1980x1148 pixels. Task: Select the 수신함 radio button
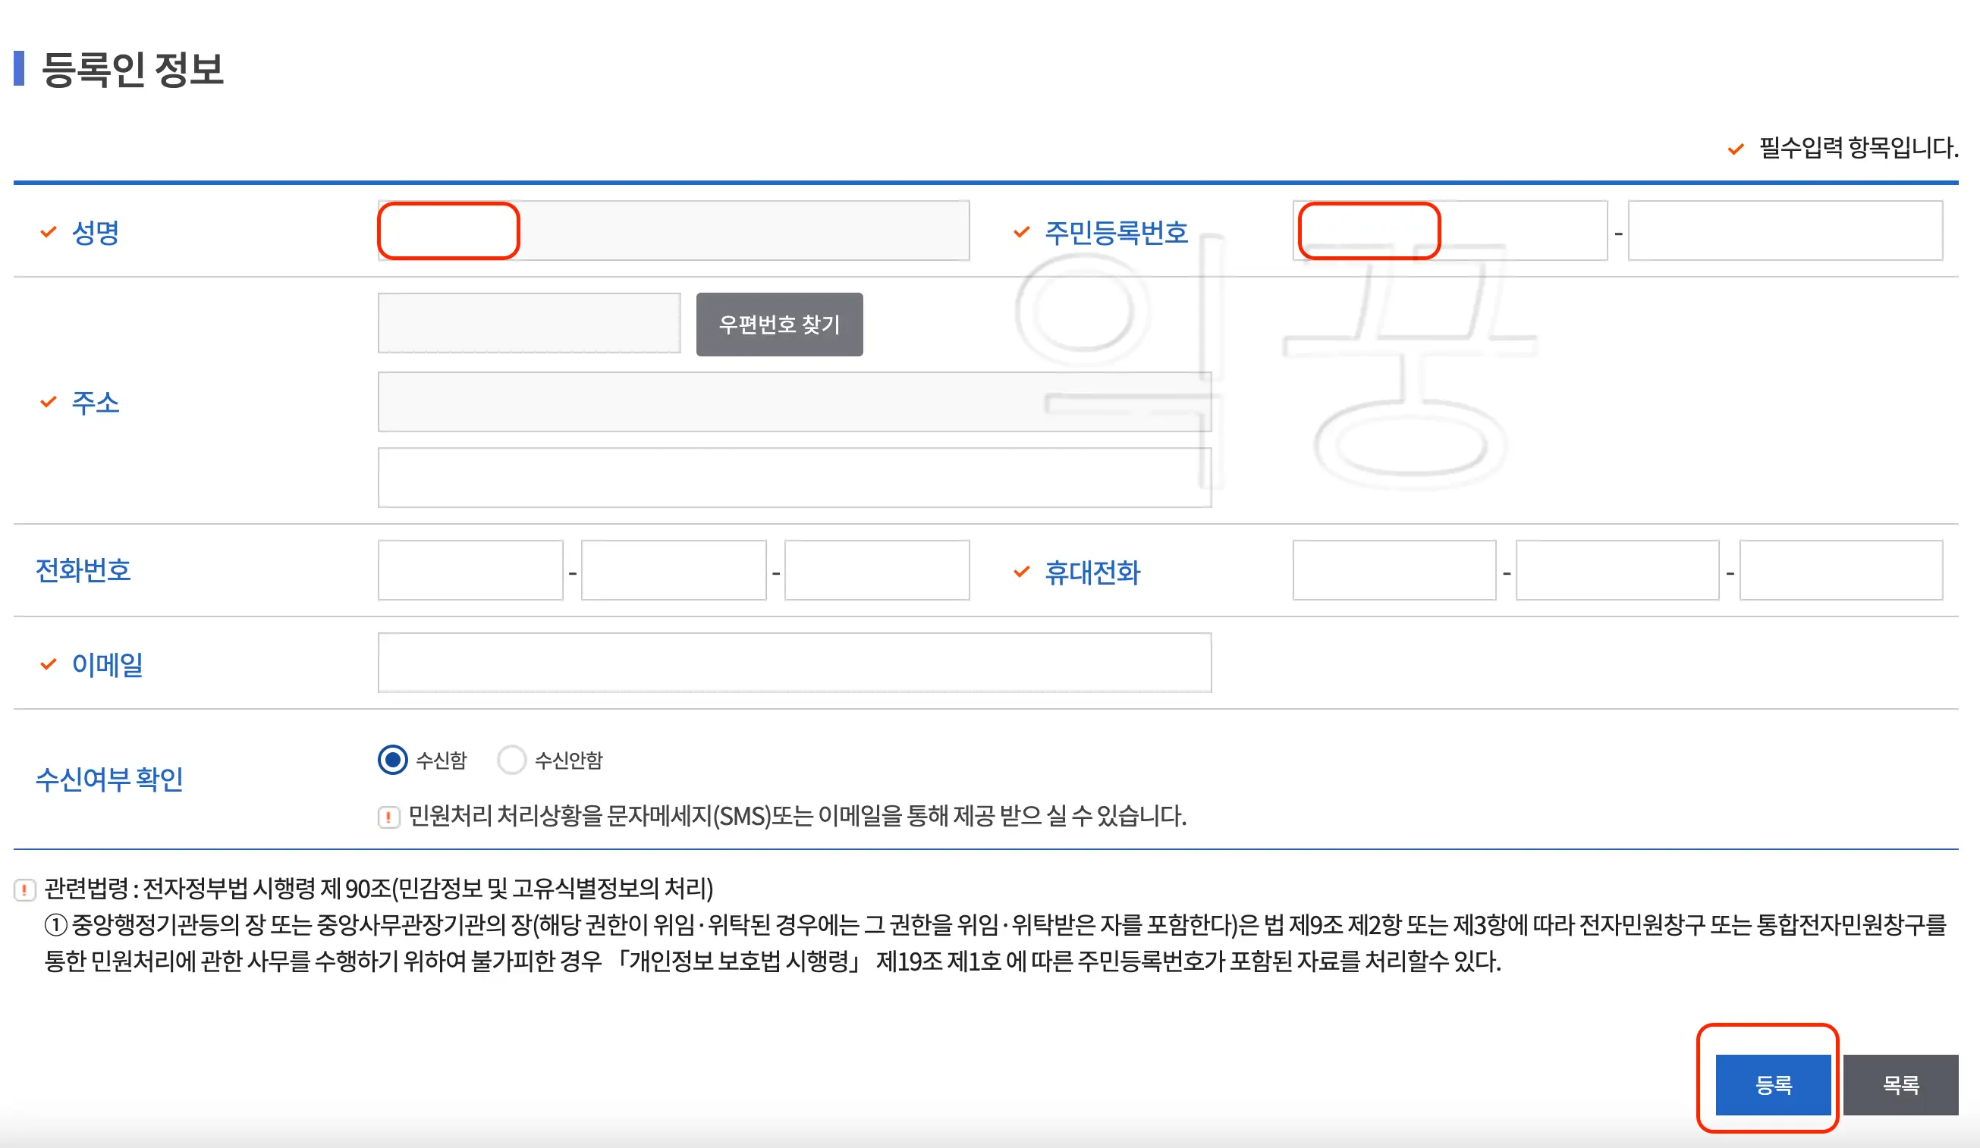tap(392, 759)
